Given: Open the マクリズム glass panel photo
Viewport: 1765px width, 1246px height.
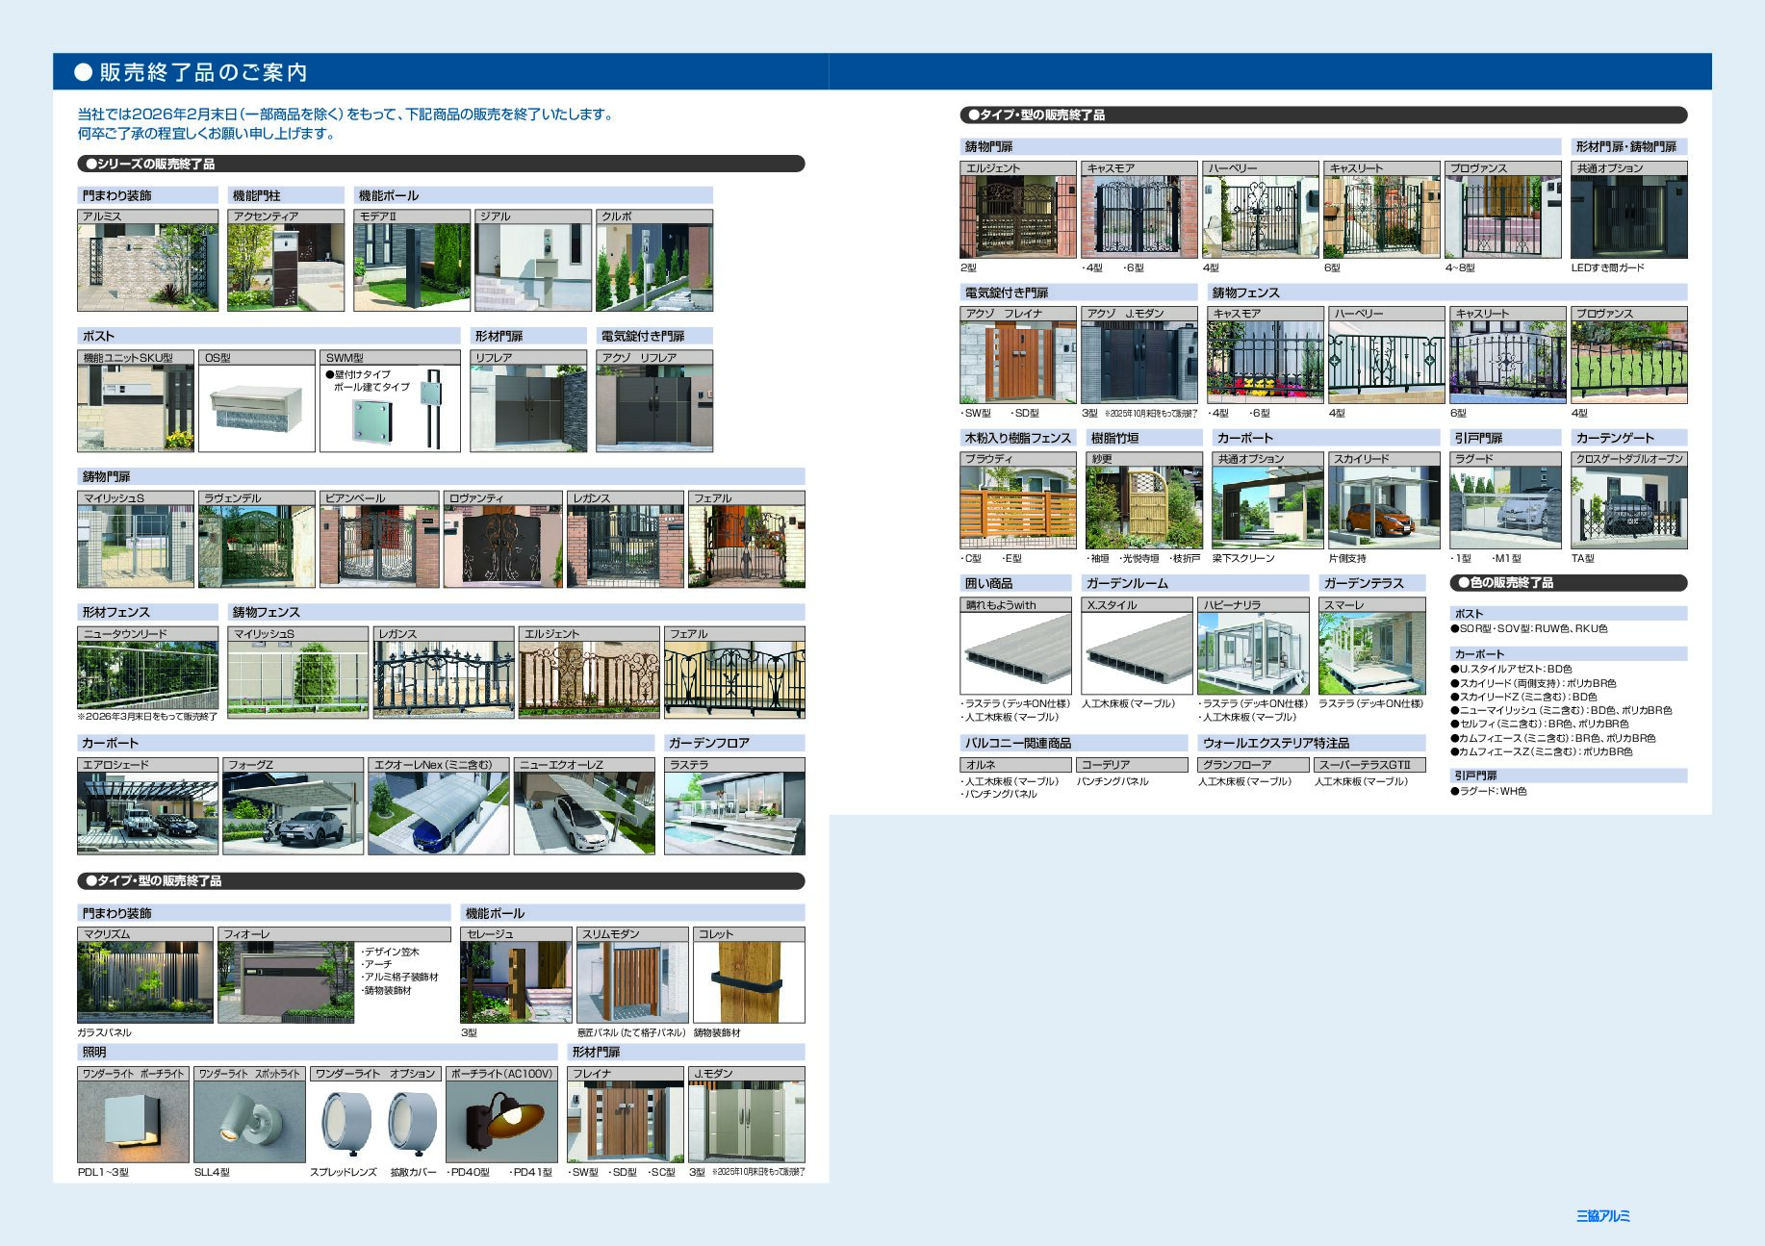Looking at the screenshot, I should pyautogui.click(x=145, y=982).
